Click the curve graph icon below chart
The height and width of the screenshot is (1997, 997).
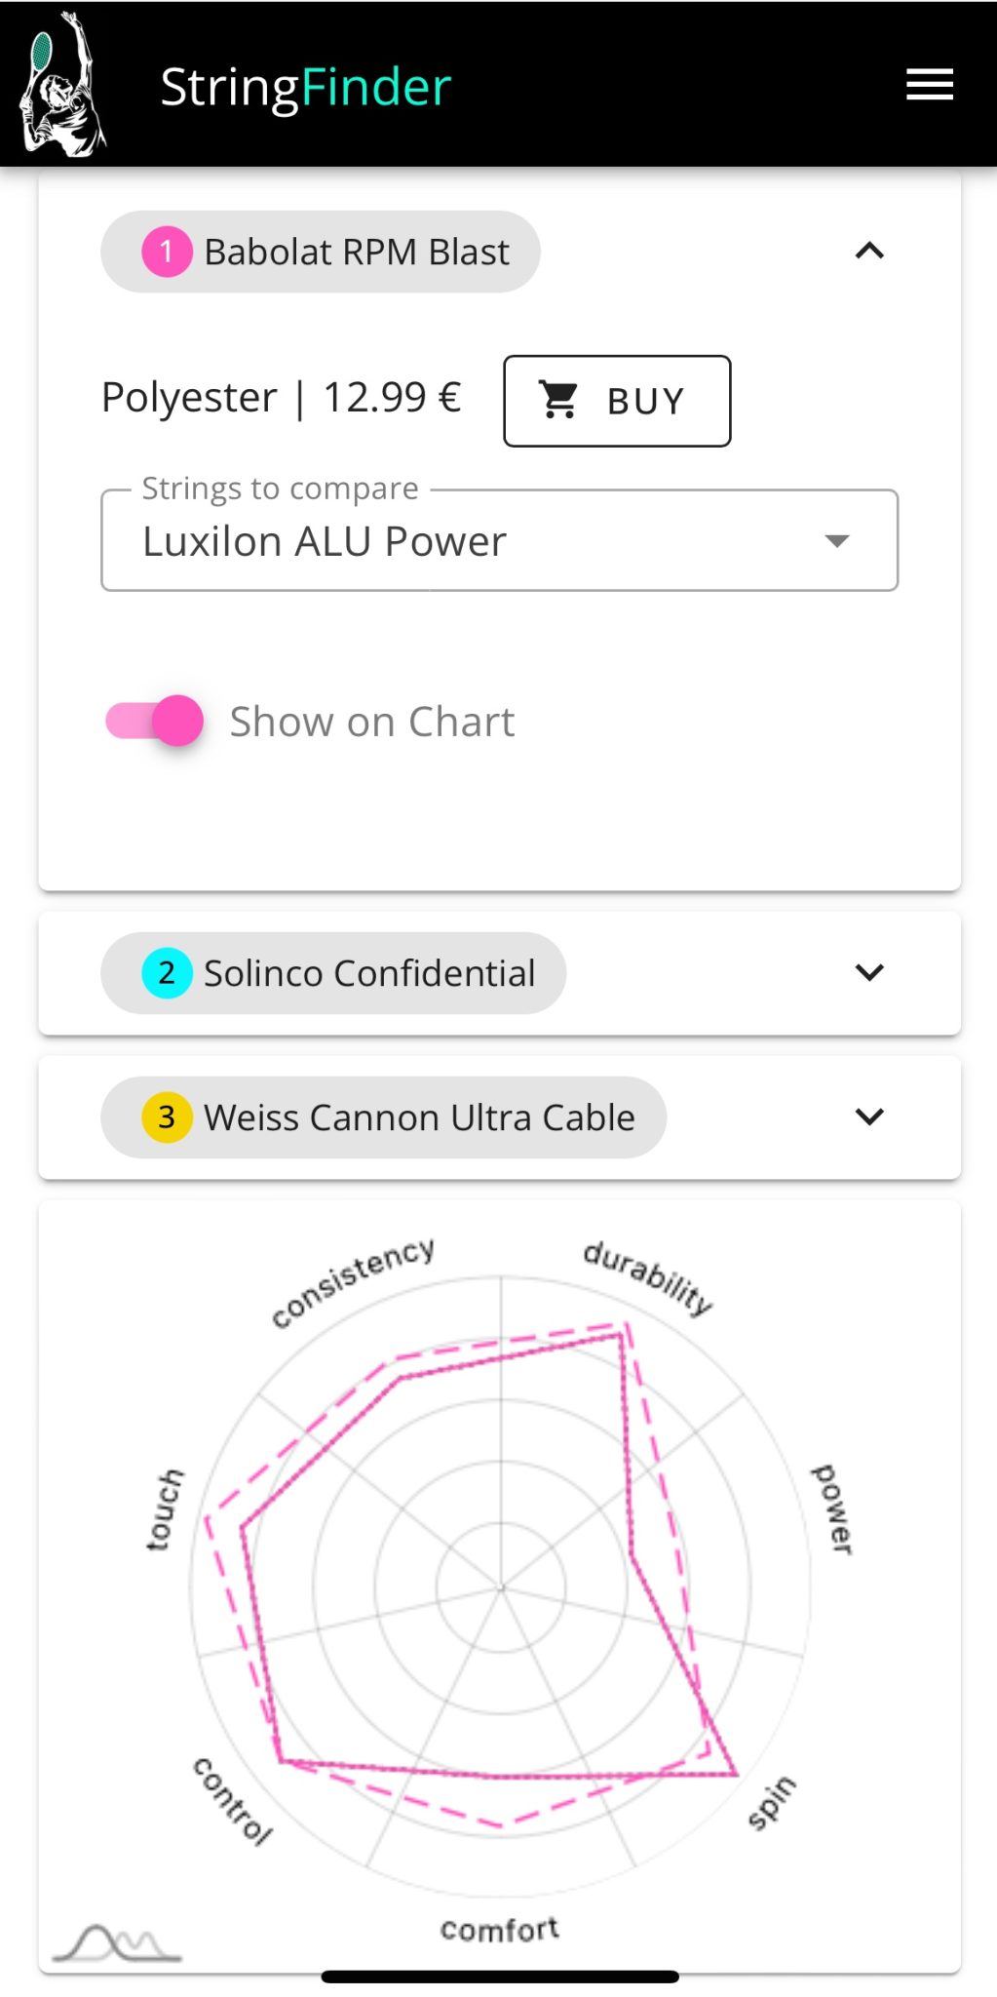pos(117,1943)
